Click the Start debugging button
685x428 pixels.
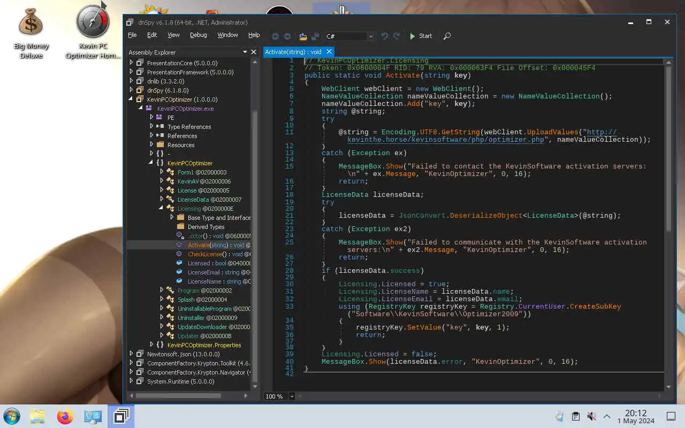[x=421, y=36]
